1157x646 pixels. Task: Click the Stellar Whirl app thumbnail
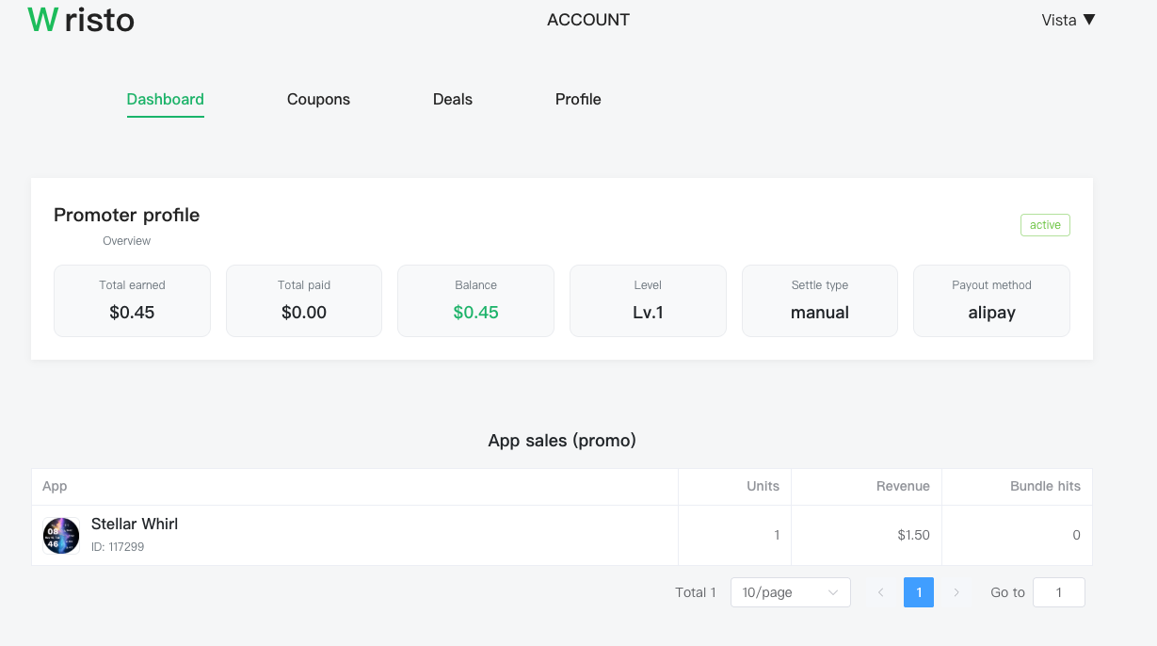click(x=61, y=535)
